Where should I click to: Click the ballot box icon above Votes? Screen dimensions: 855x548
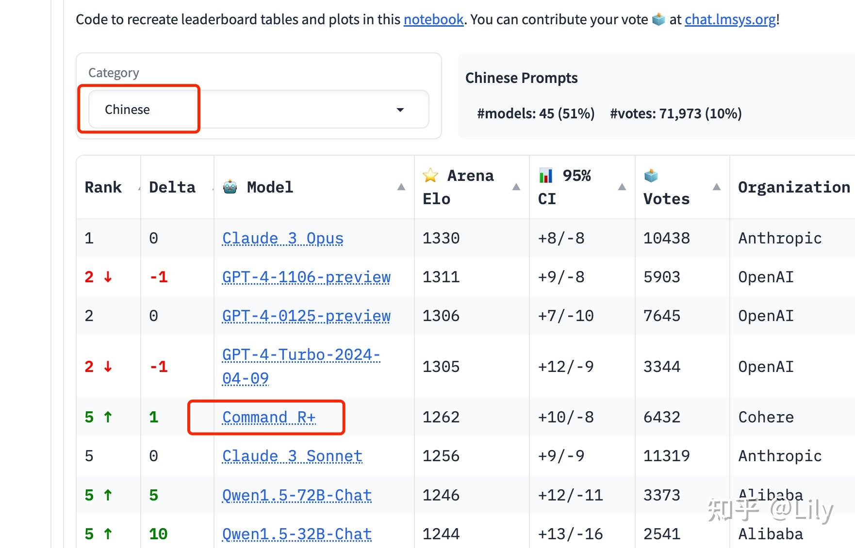click(651, 176)
